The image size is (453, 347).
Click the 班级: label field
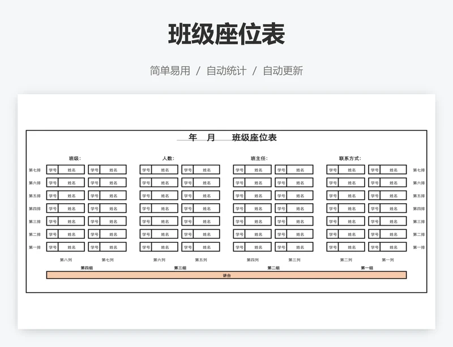pyautogui.click(x=75, y=158)
